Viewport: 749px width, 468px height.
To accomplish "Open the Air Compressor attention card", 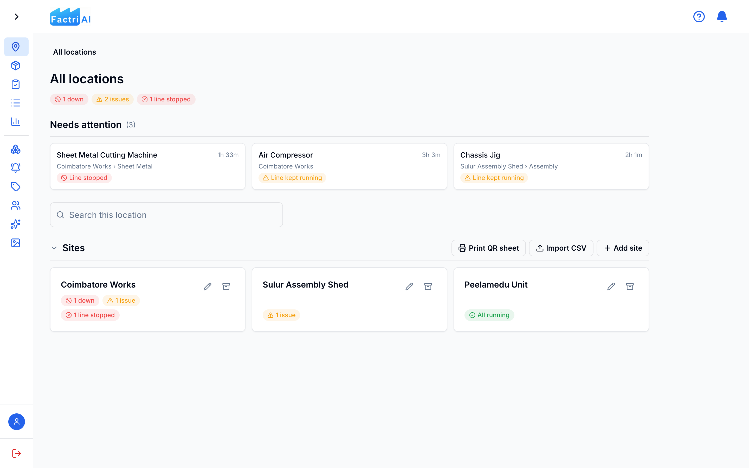I will tap(350, 166).
